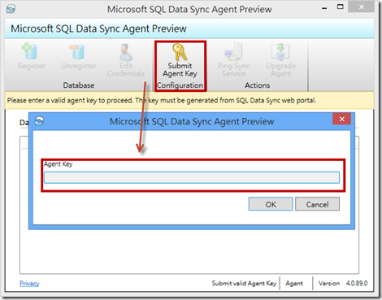
Task: Close the main Data Sync Agent window
Action: tap(362, 7)
